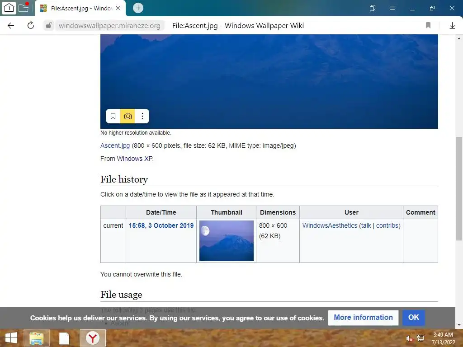Accept cookies with OK button

pyautogui.click(x=413, y=318)
